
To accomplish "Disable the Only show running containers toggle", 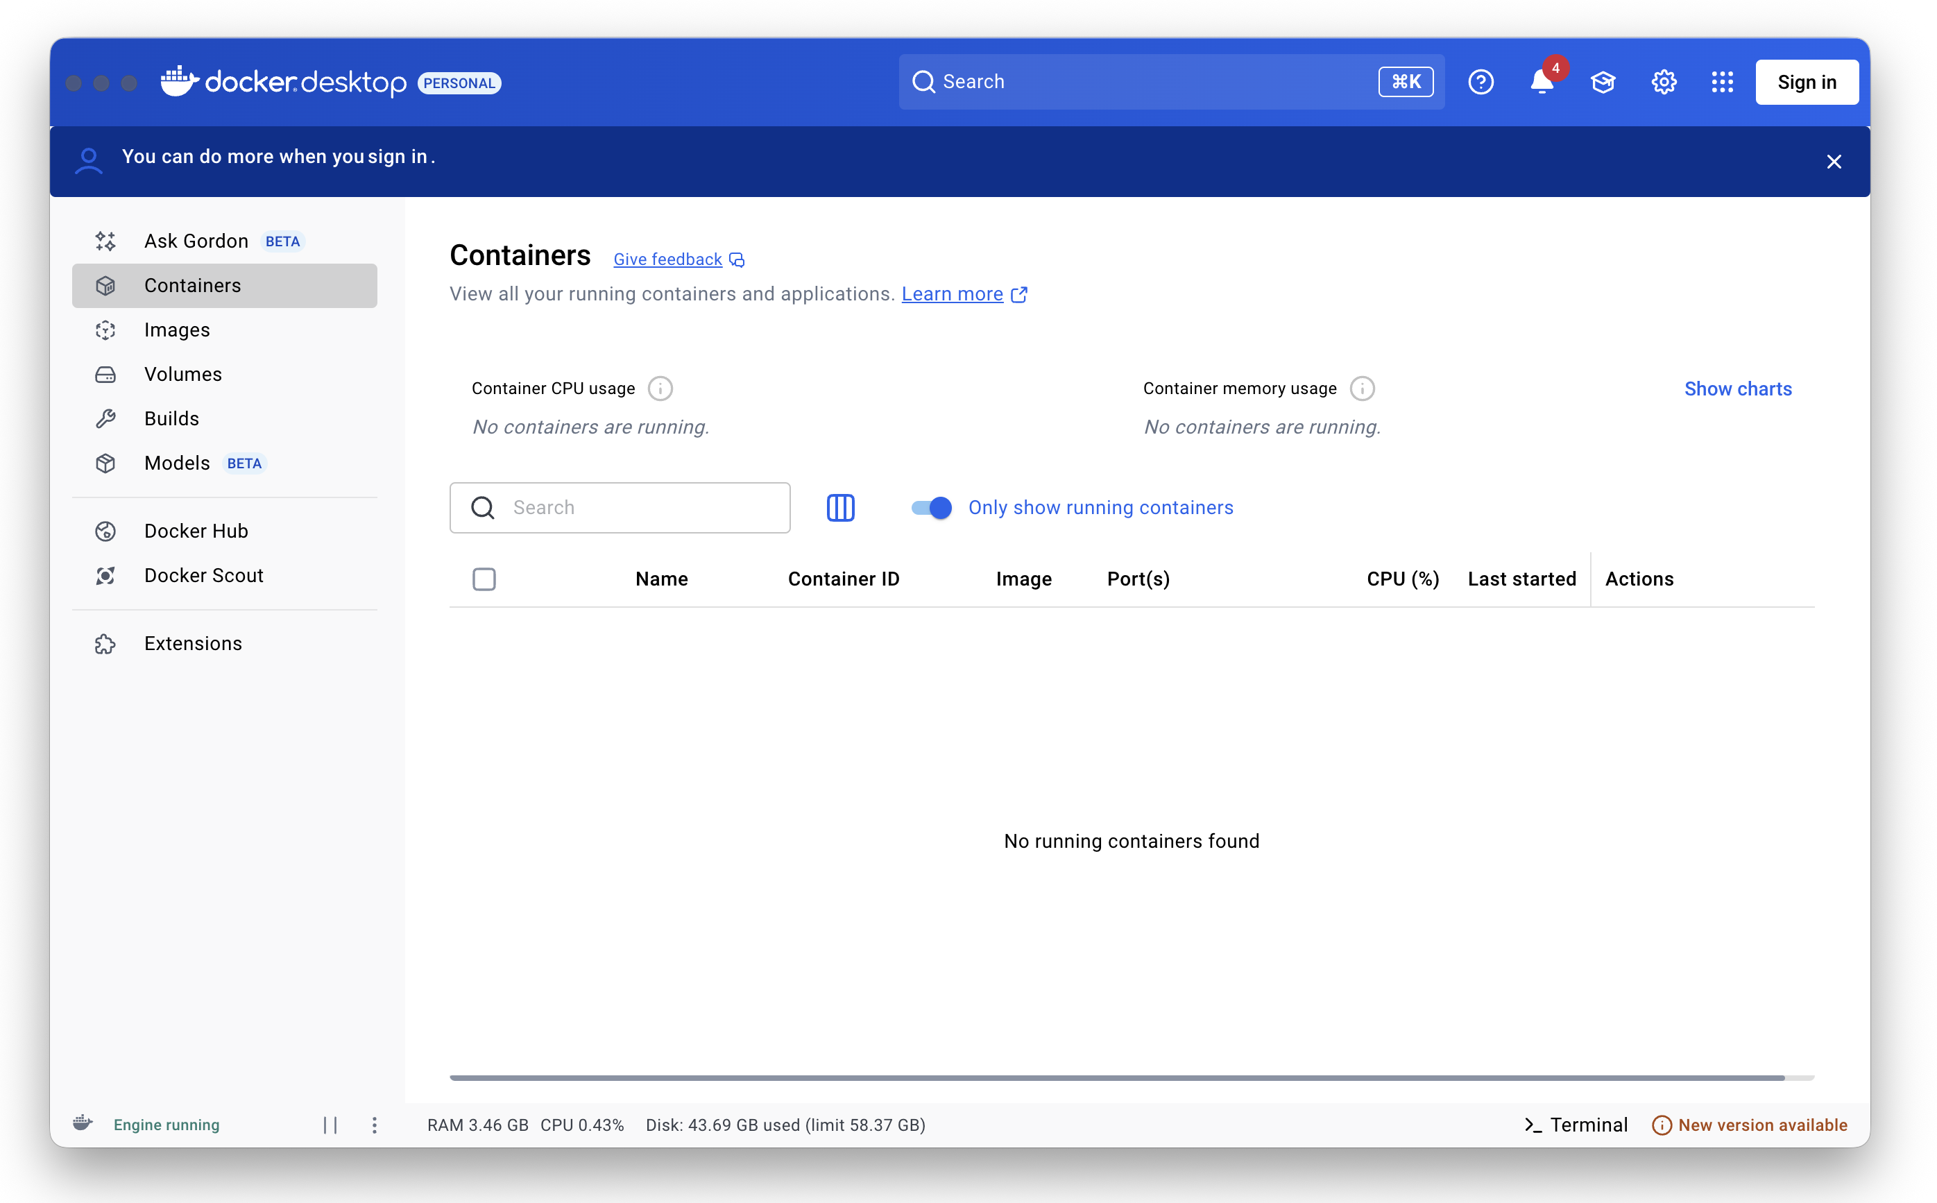I will [929, 508].
